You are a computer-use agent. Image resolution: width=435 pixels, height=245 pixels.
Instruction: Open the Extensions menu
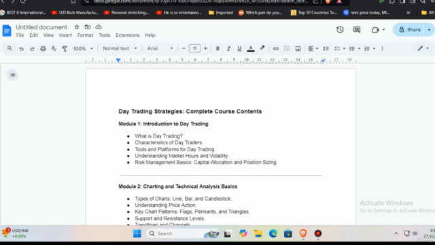(128, 35)
